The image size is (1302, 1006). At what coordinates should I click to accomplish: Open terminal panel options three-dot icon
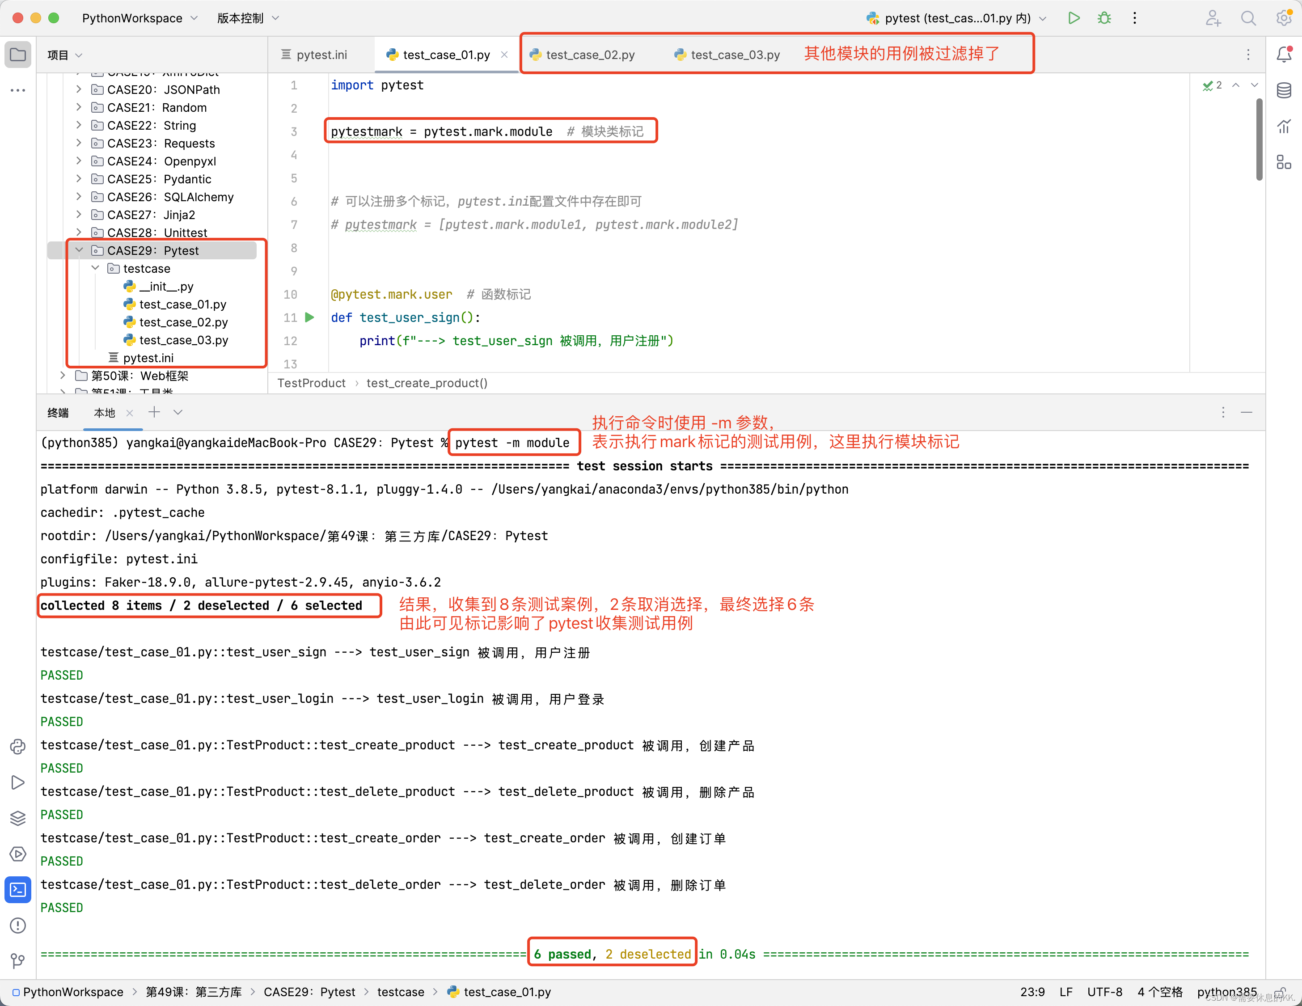tap(1223, 412)
